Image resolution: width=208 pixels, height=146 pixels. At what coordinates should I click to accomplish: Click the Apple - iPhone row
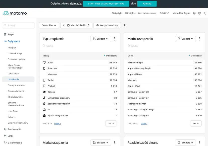(x=165, y=74)
